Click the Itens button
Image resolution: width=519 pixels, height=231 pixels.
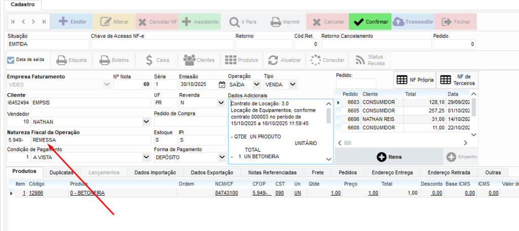pyautogui.click(x=389, y=157)
